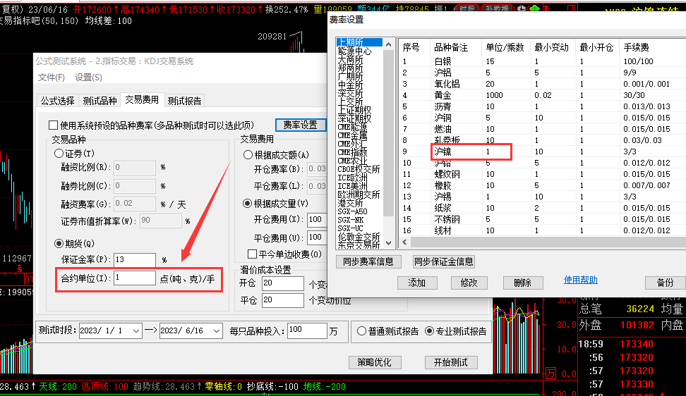This screenshot has height=396, width=686.
Task: Switch to the 公式选择 tab
Action: coord(57,101)
